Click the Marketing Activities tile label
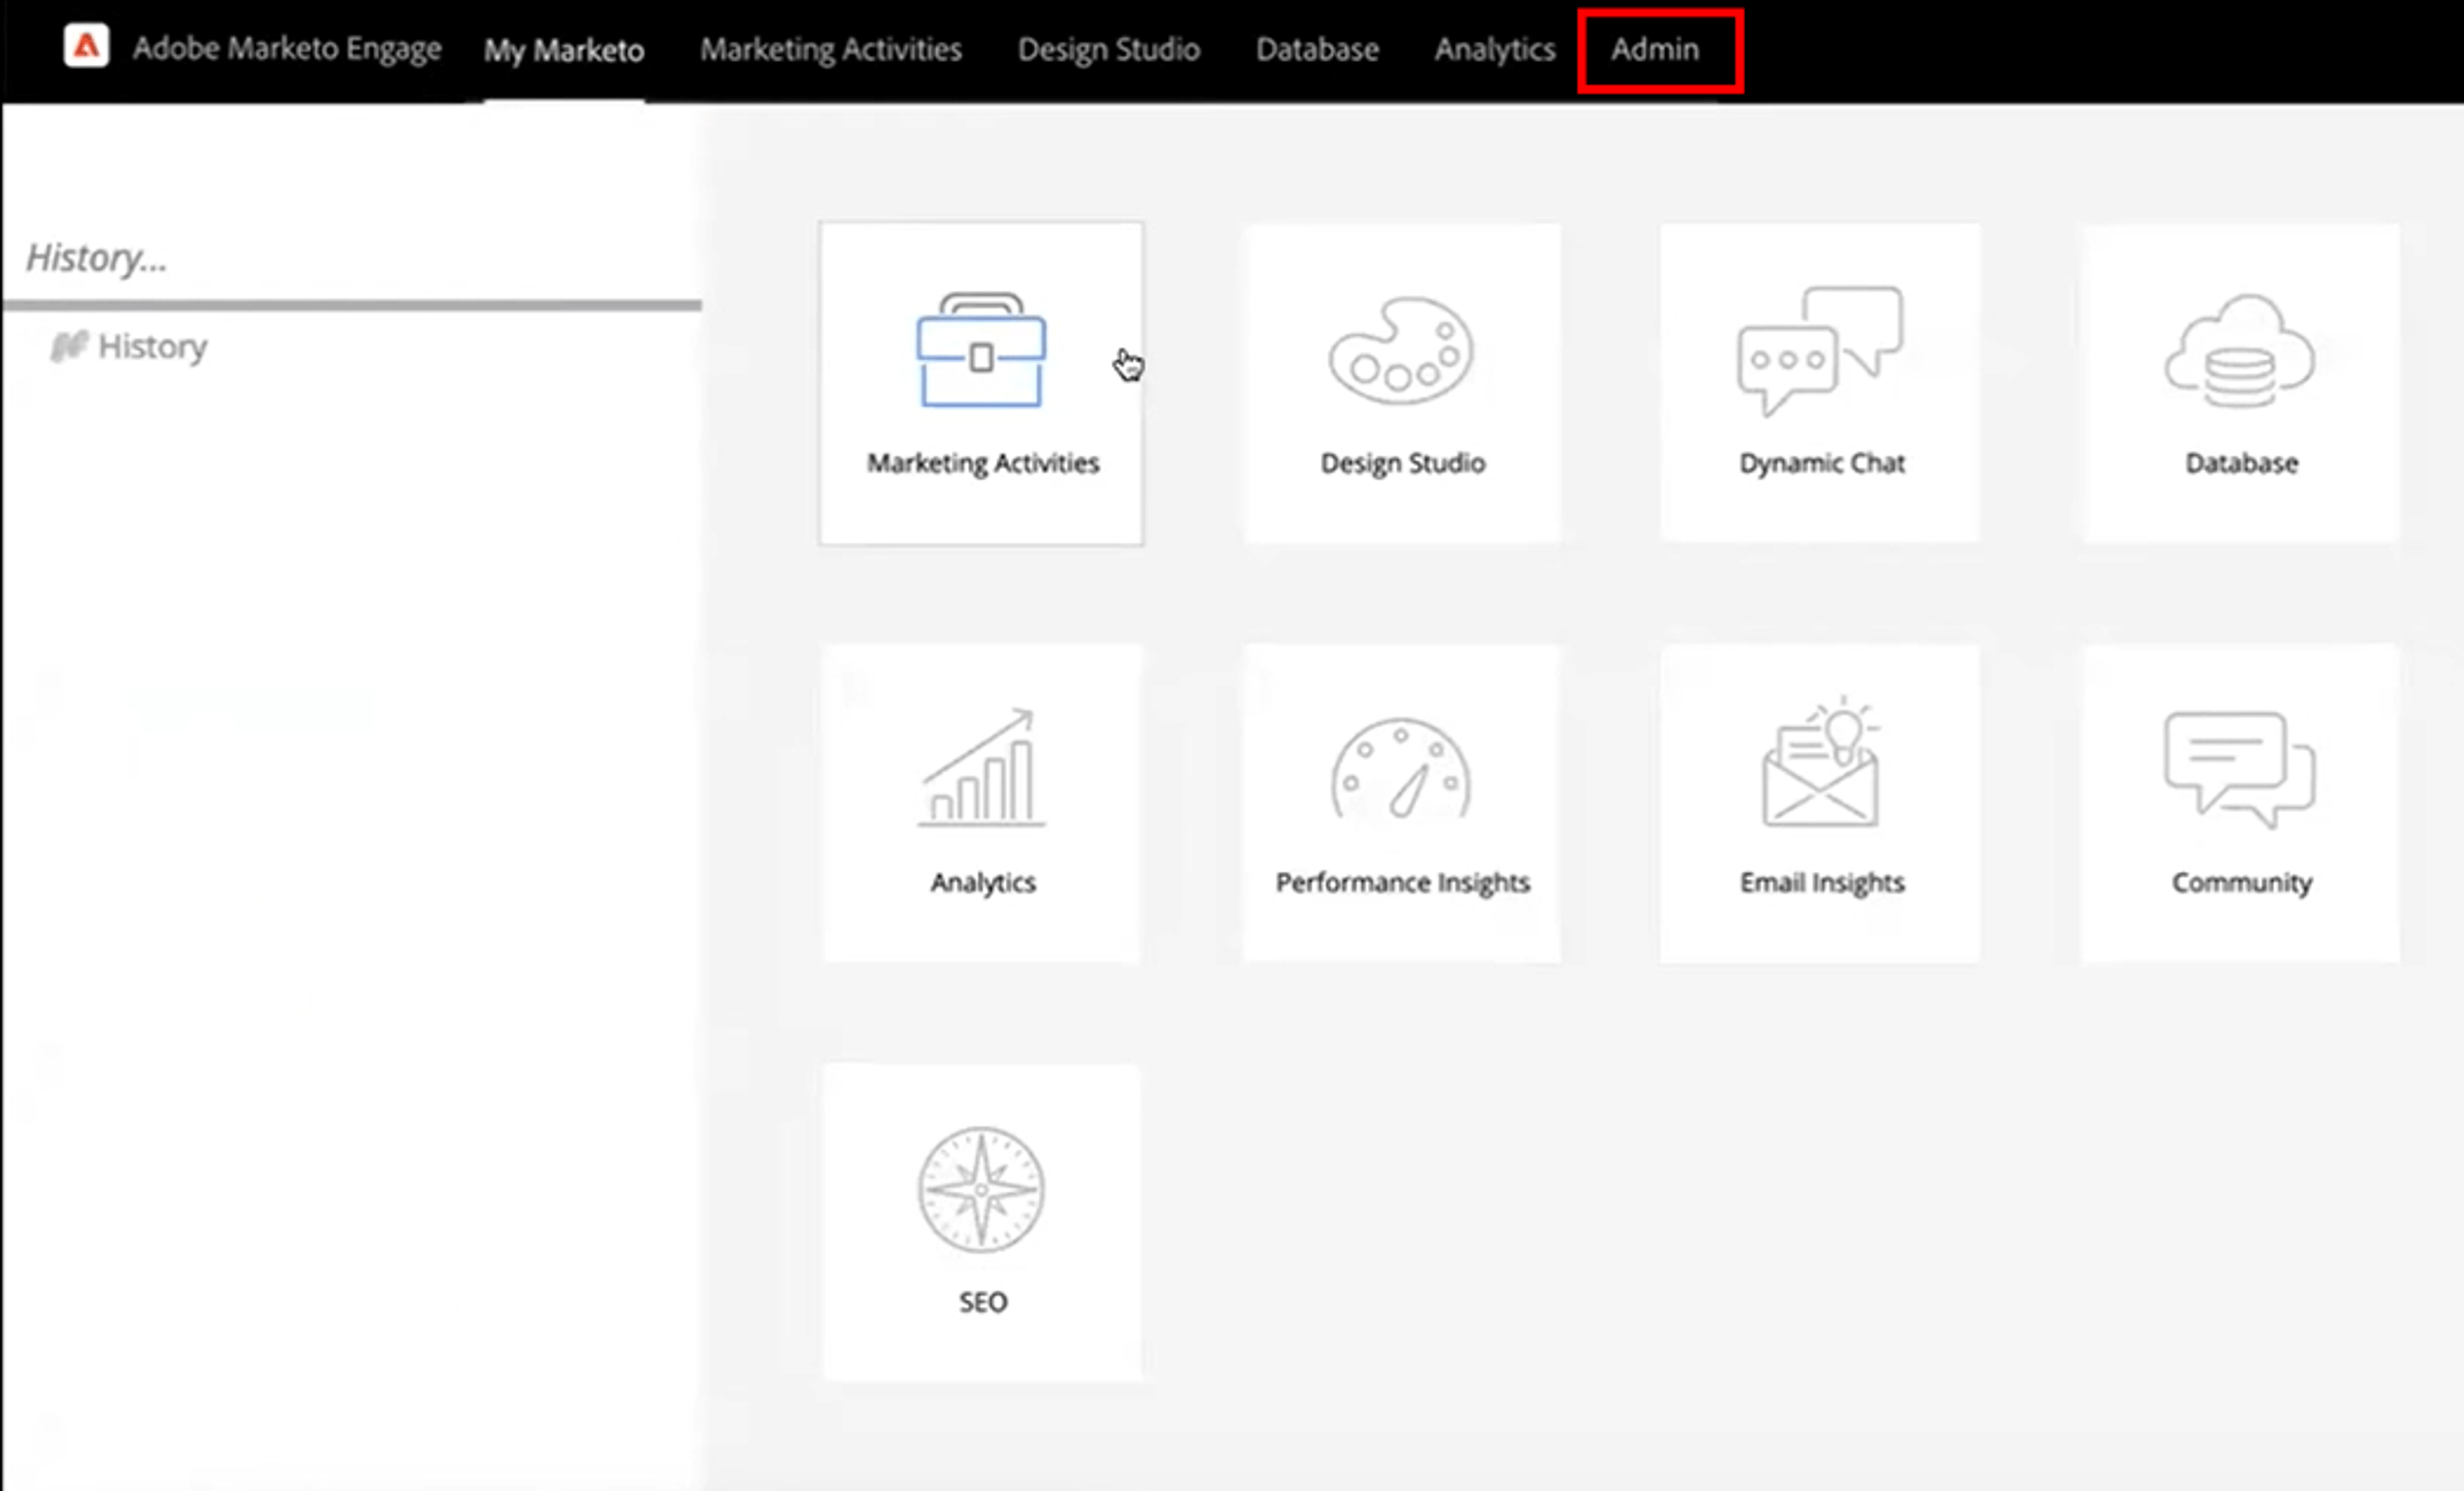Screen dimensions: 2464x1491 [x=983, y=463]
